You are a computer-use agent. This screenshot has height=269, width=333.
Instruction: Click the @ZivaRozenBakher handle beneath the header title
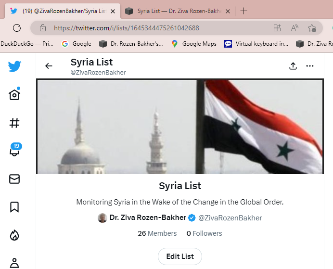[x=98, y=72]
